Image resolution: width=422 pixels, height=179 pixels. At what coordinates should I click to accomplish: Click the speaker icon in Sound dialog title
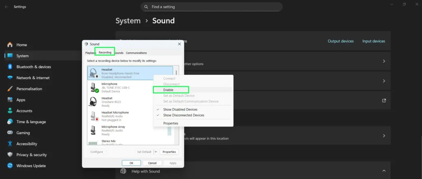(86, 44)
